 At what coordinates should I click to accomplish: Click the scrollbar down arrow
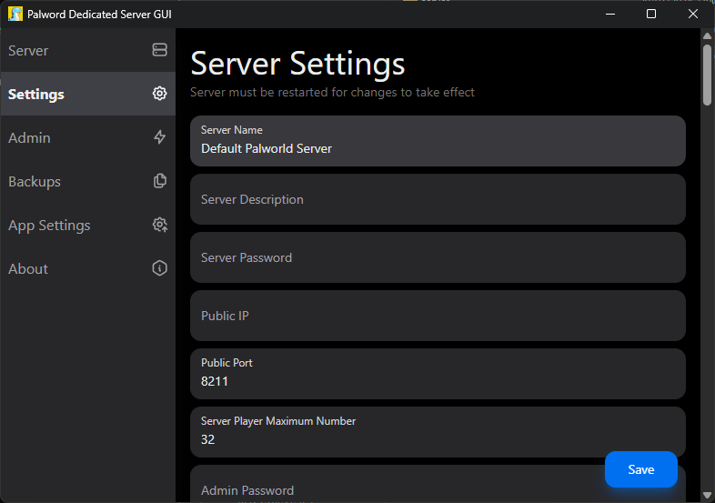[x=707, y=495]
